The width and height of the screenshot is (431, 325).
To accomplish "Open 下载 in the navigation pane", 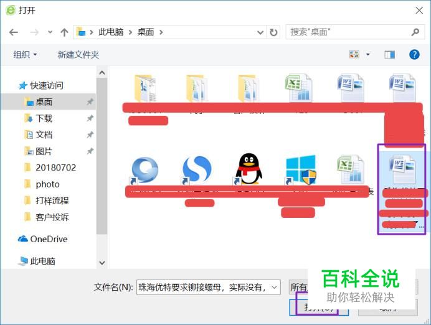I will pyautogui.click(x=39, y=118).
